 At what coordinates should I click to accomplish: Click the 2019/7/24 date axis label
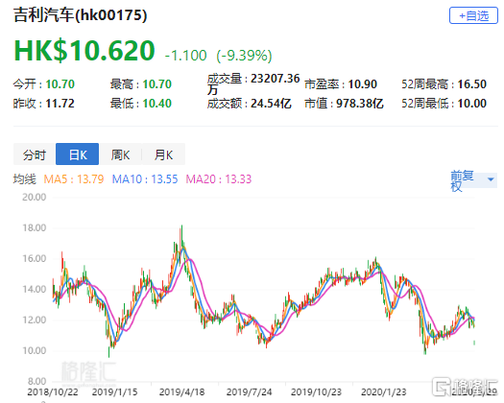249,392
